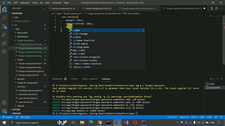Maximize the terminal panel size
225x126 pixels.
click(218, 79)
